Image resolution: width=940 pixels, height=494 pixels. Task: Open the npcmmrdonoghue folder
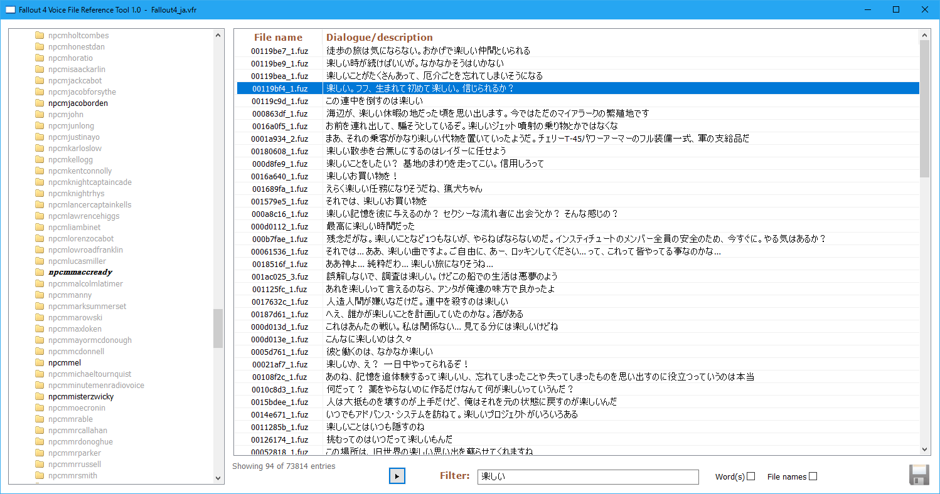pyautogui.click(x=80, y=442)
